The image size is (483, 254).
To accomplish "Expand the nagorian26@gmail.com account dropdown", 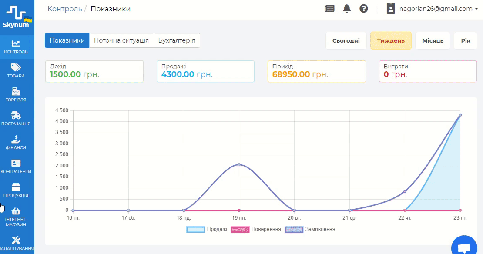I will (432, 9).
